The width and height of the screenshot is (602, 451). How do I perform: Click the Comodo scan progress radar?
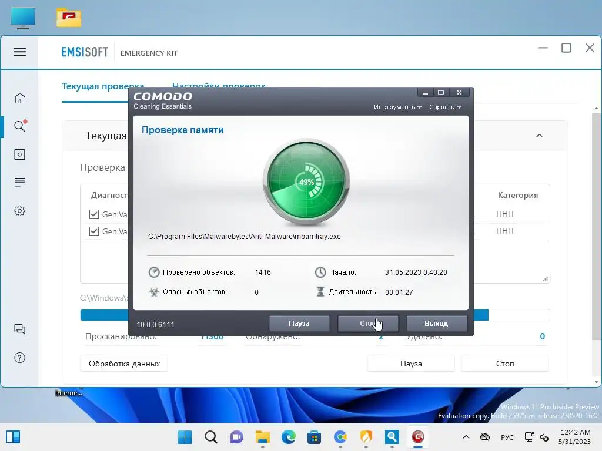tap(306, 181)
